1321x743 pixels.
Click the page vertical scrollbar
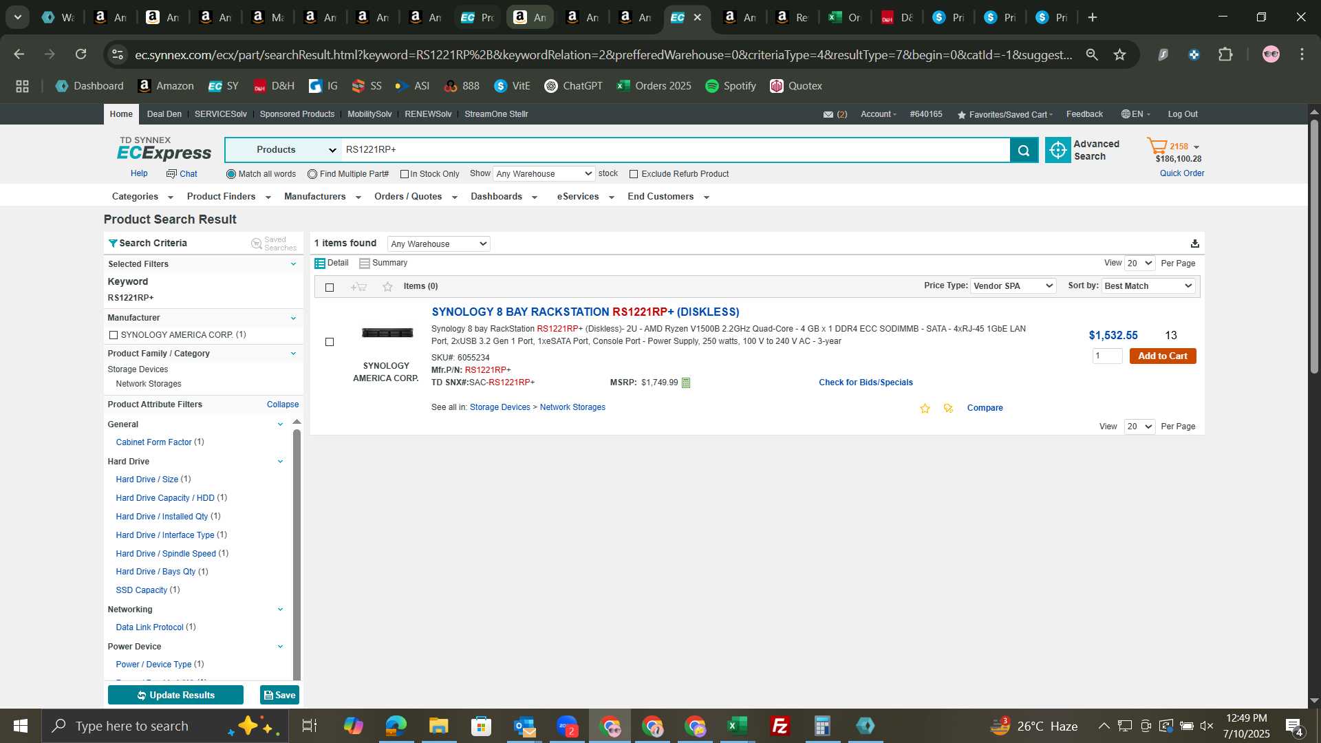point(1314,248)
